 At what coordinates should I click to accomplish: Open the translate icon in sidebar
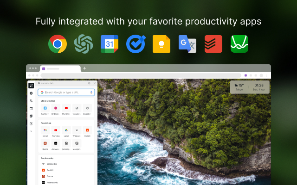(x=31, y=101)
